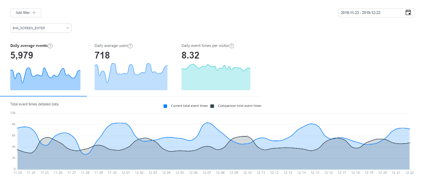Click the Add filter button
Image resolution: width=422 pixels, height=182 pixels.
(x=26, y=13)
